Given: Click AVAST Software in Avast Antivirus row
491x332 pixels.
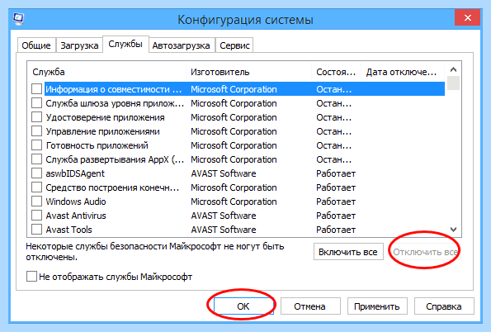Looking at the screenshot, I should tap(224, 216).
